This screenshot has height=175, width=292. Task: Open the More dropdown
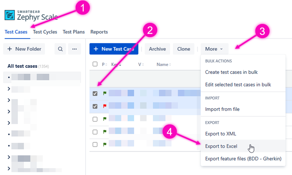tap(214, 49)
